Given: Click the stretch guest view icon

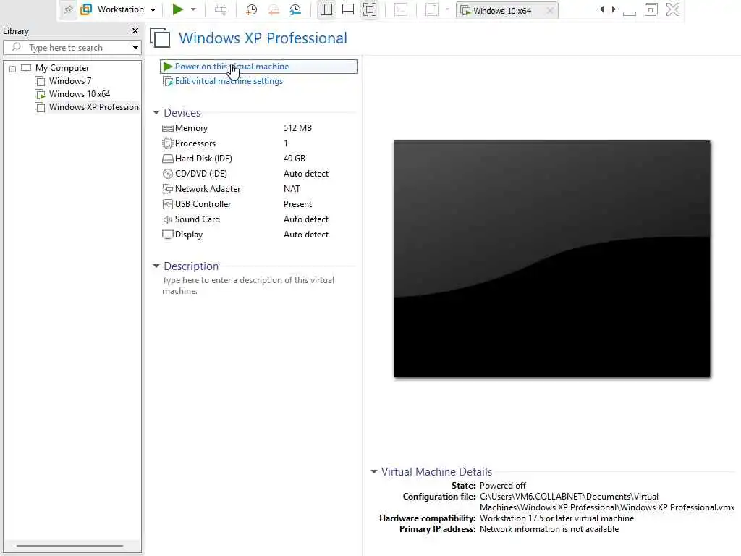Looking at the screenshot, I should tap(432, 9).
